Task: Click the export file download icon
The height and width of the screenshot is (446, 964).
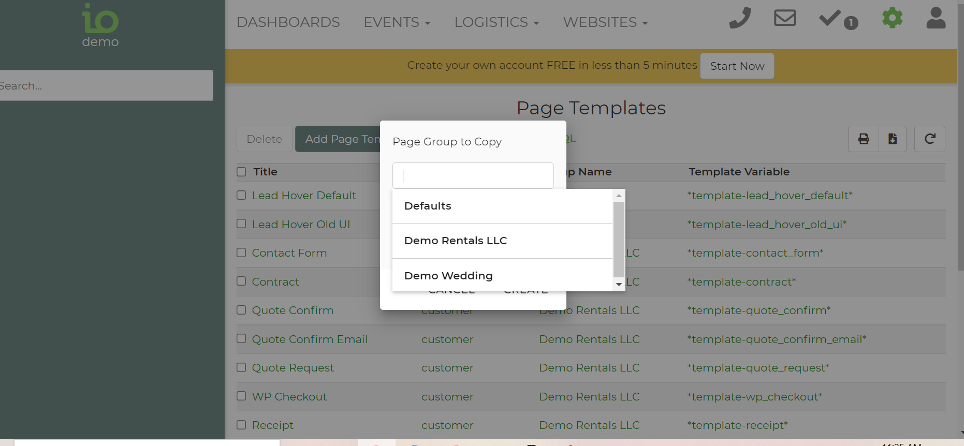Action: click(x=893, y=139)
